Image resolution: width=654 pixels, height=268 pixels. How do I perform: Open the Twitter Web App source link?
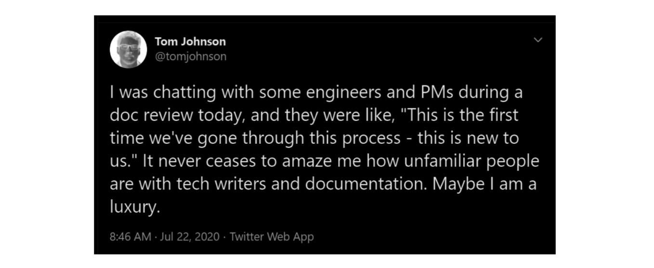(x=272, y=237)
